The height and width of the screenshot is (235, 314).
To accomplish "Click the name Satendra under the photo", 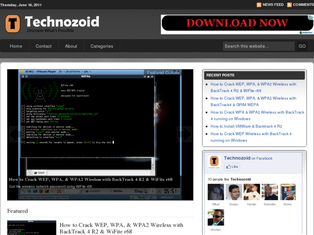I will tap(270, 204).
